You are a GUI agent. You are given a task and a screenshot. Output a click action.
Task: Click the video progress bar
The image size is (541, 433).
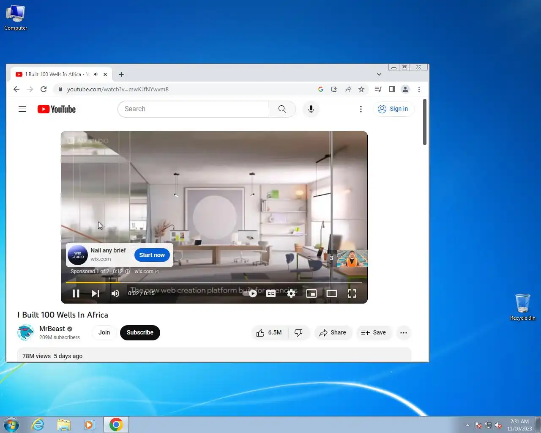coord(214,282)
